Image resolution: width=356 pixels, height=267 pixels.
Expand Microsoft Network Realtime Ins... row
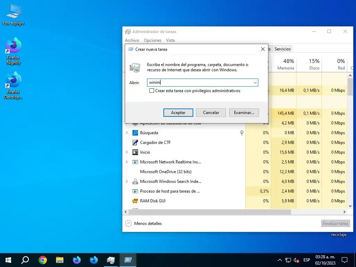coord(127,162)
